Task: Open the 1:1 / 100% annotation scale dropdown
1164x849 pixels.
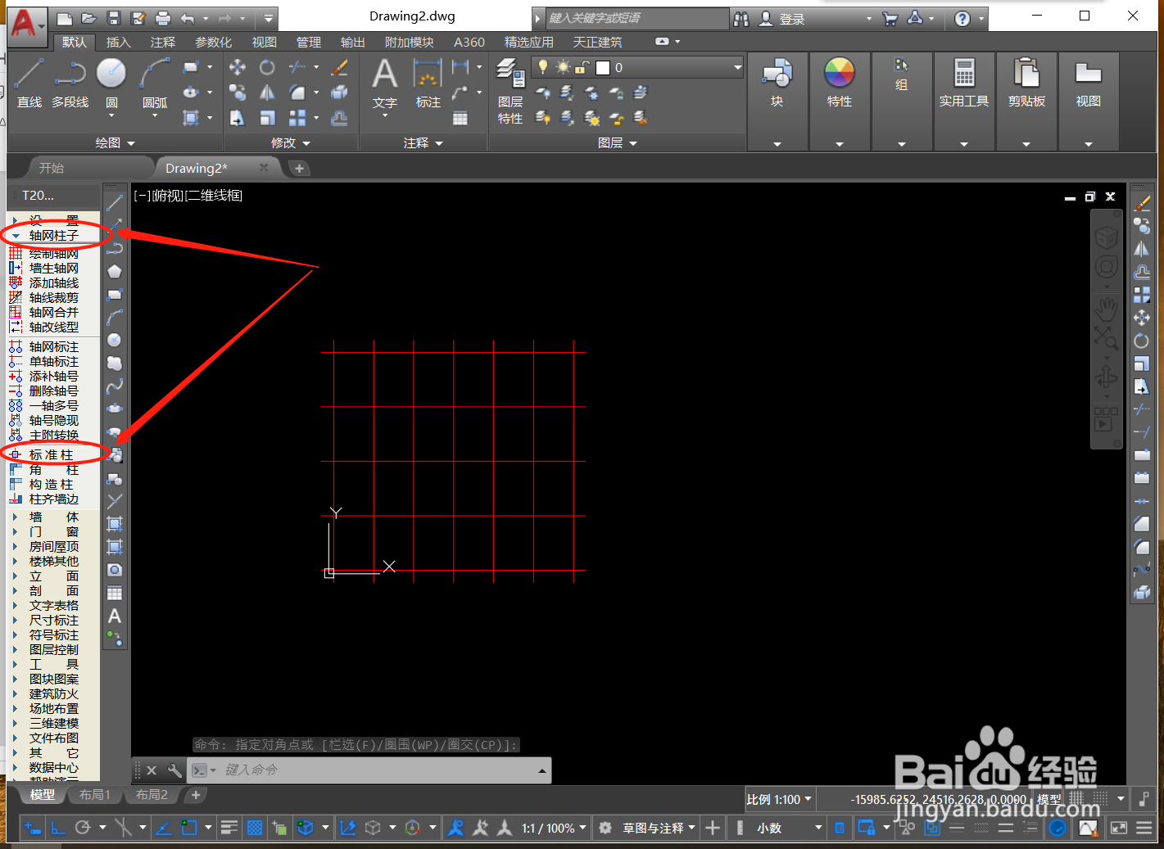Action: pos(554,828)
